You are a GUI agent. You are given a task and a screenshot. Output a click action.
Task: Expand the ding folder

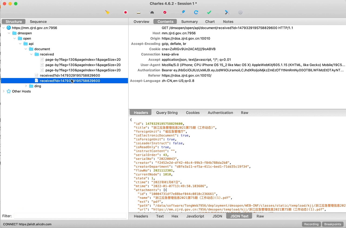click(x=26, y=86)
